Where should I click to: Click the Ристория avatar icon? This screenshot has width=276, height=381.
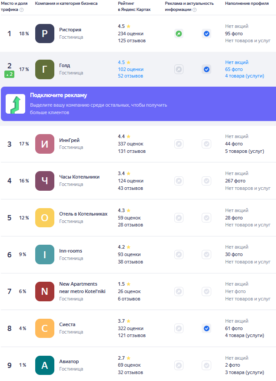45,34
